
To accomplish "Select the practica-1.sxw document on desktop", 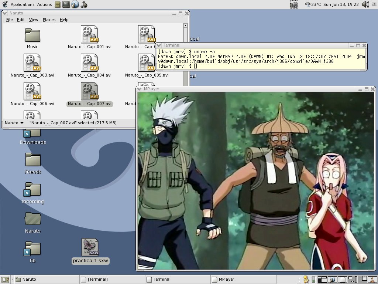I will tap(90, 247).
